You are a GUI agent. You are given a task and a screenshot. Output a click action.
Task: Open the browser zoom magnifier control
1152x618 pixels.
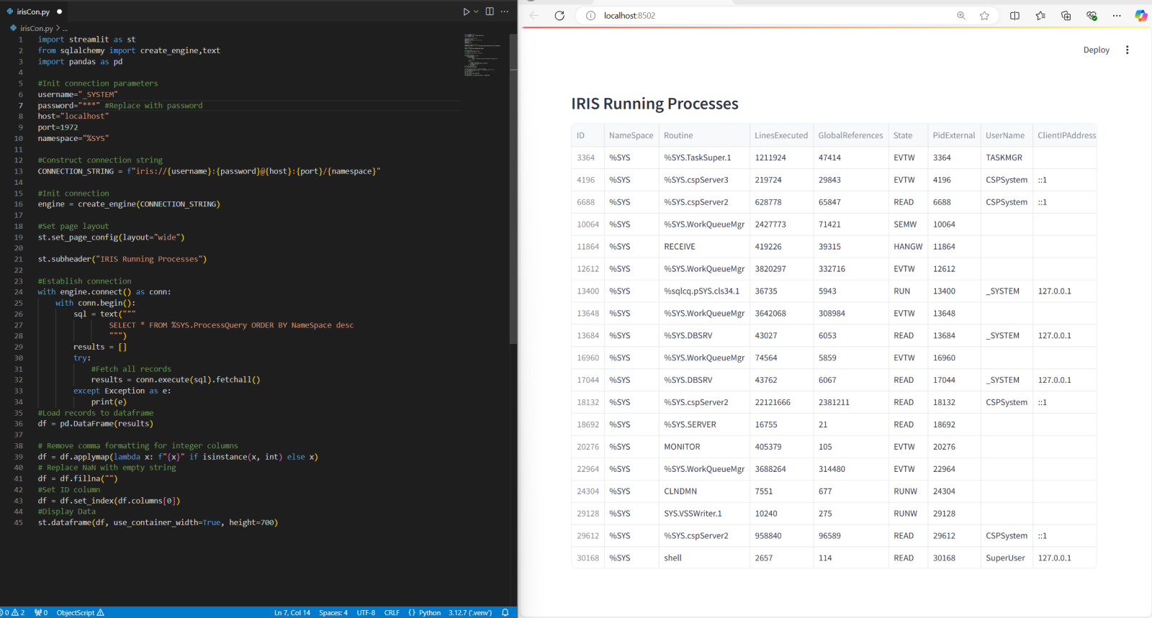point(961,16)
